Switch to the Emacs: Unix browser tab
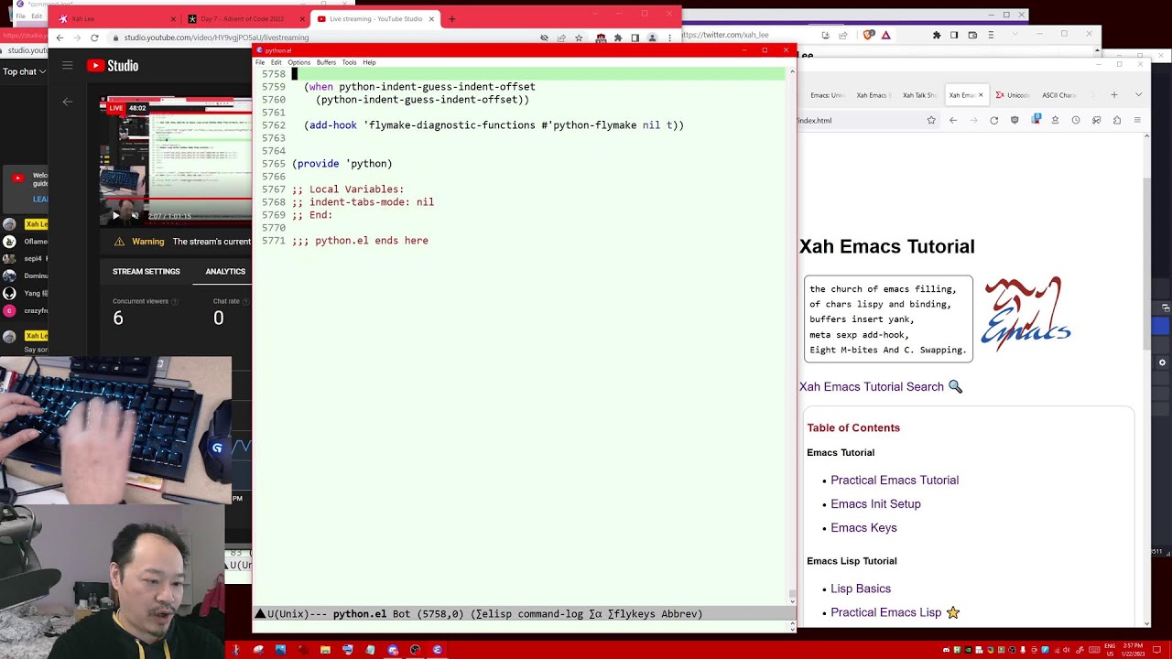Screen dimensions: 1172x659 (x=827, y=95)
